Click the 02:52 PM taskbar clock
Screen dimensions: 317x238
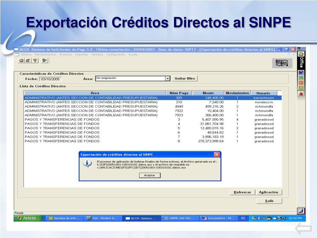click(295, 218)
